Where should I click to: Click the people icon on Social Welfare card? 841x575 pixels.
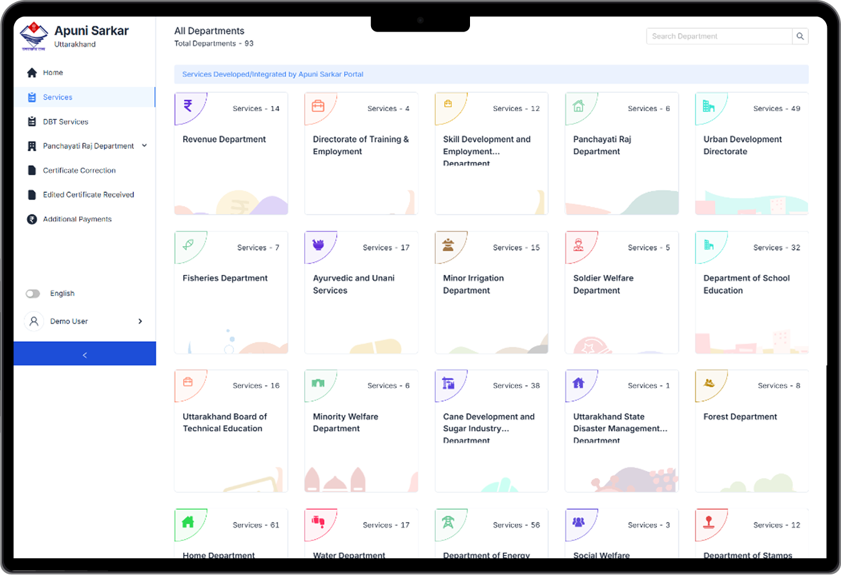click(x=578, y=522)
